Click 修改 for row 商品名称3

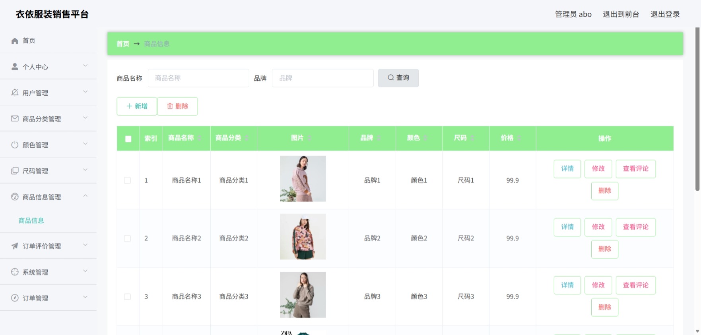tap(598, 285)
